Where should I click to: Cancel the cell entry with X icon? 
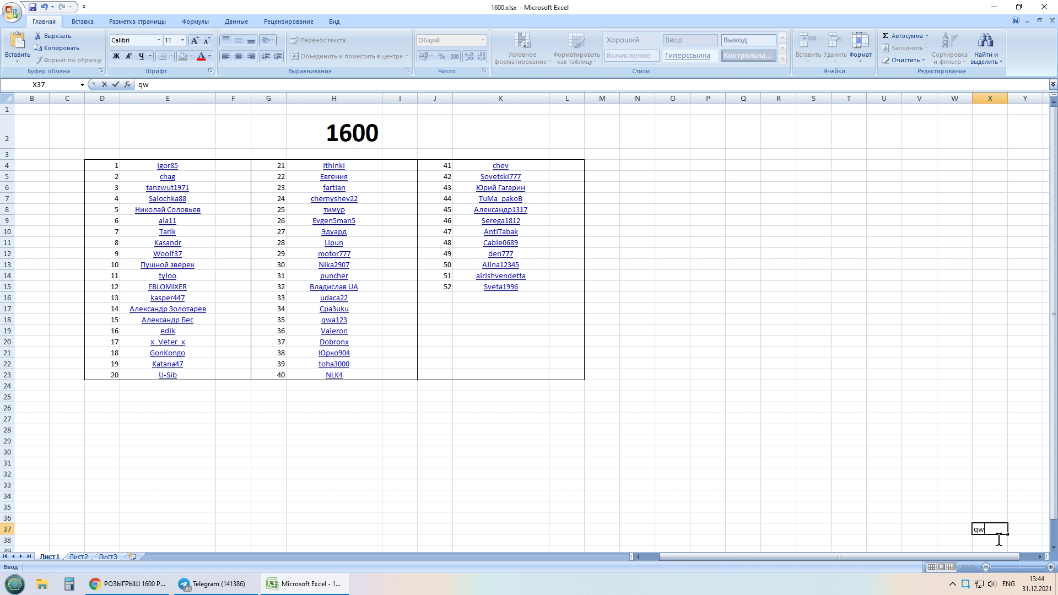104,84
